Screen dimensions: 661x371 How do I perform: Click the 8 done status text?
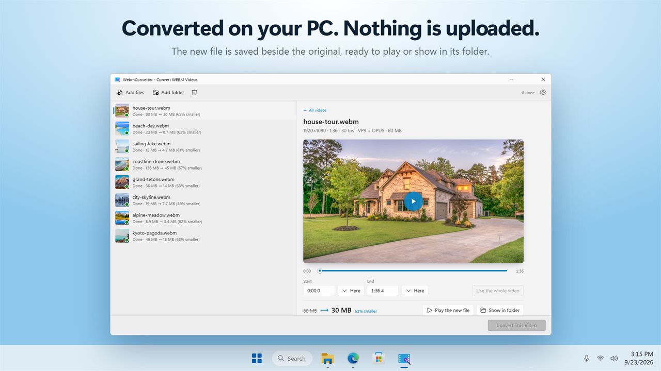528,93
